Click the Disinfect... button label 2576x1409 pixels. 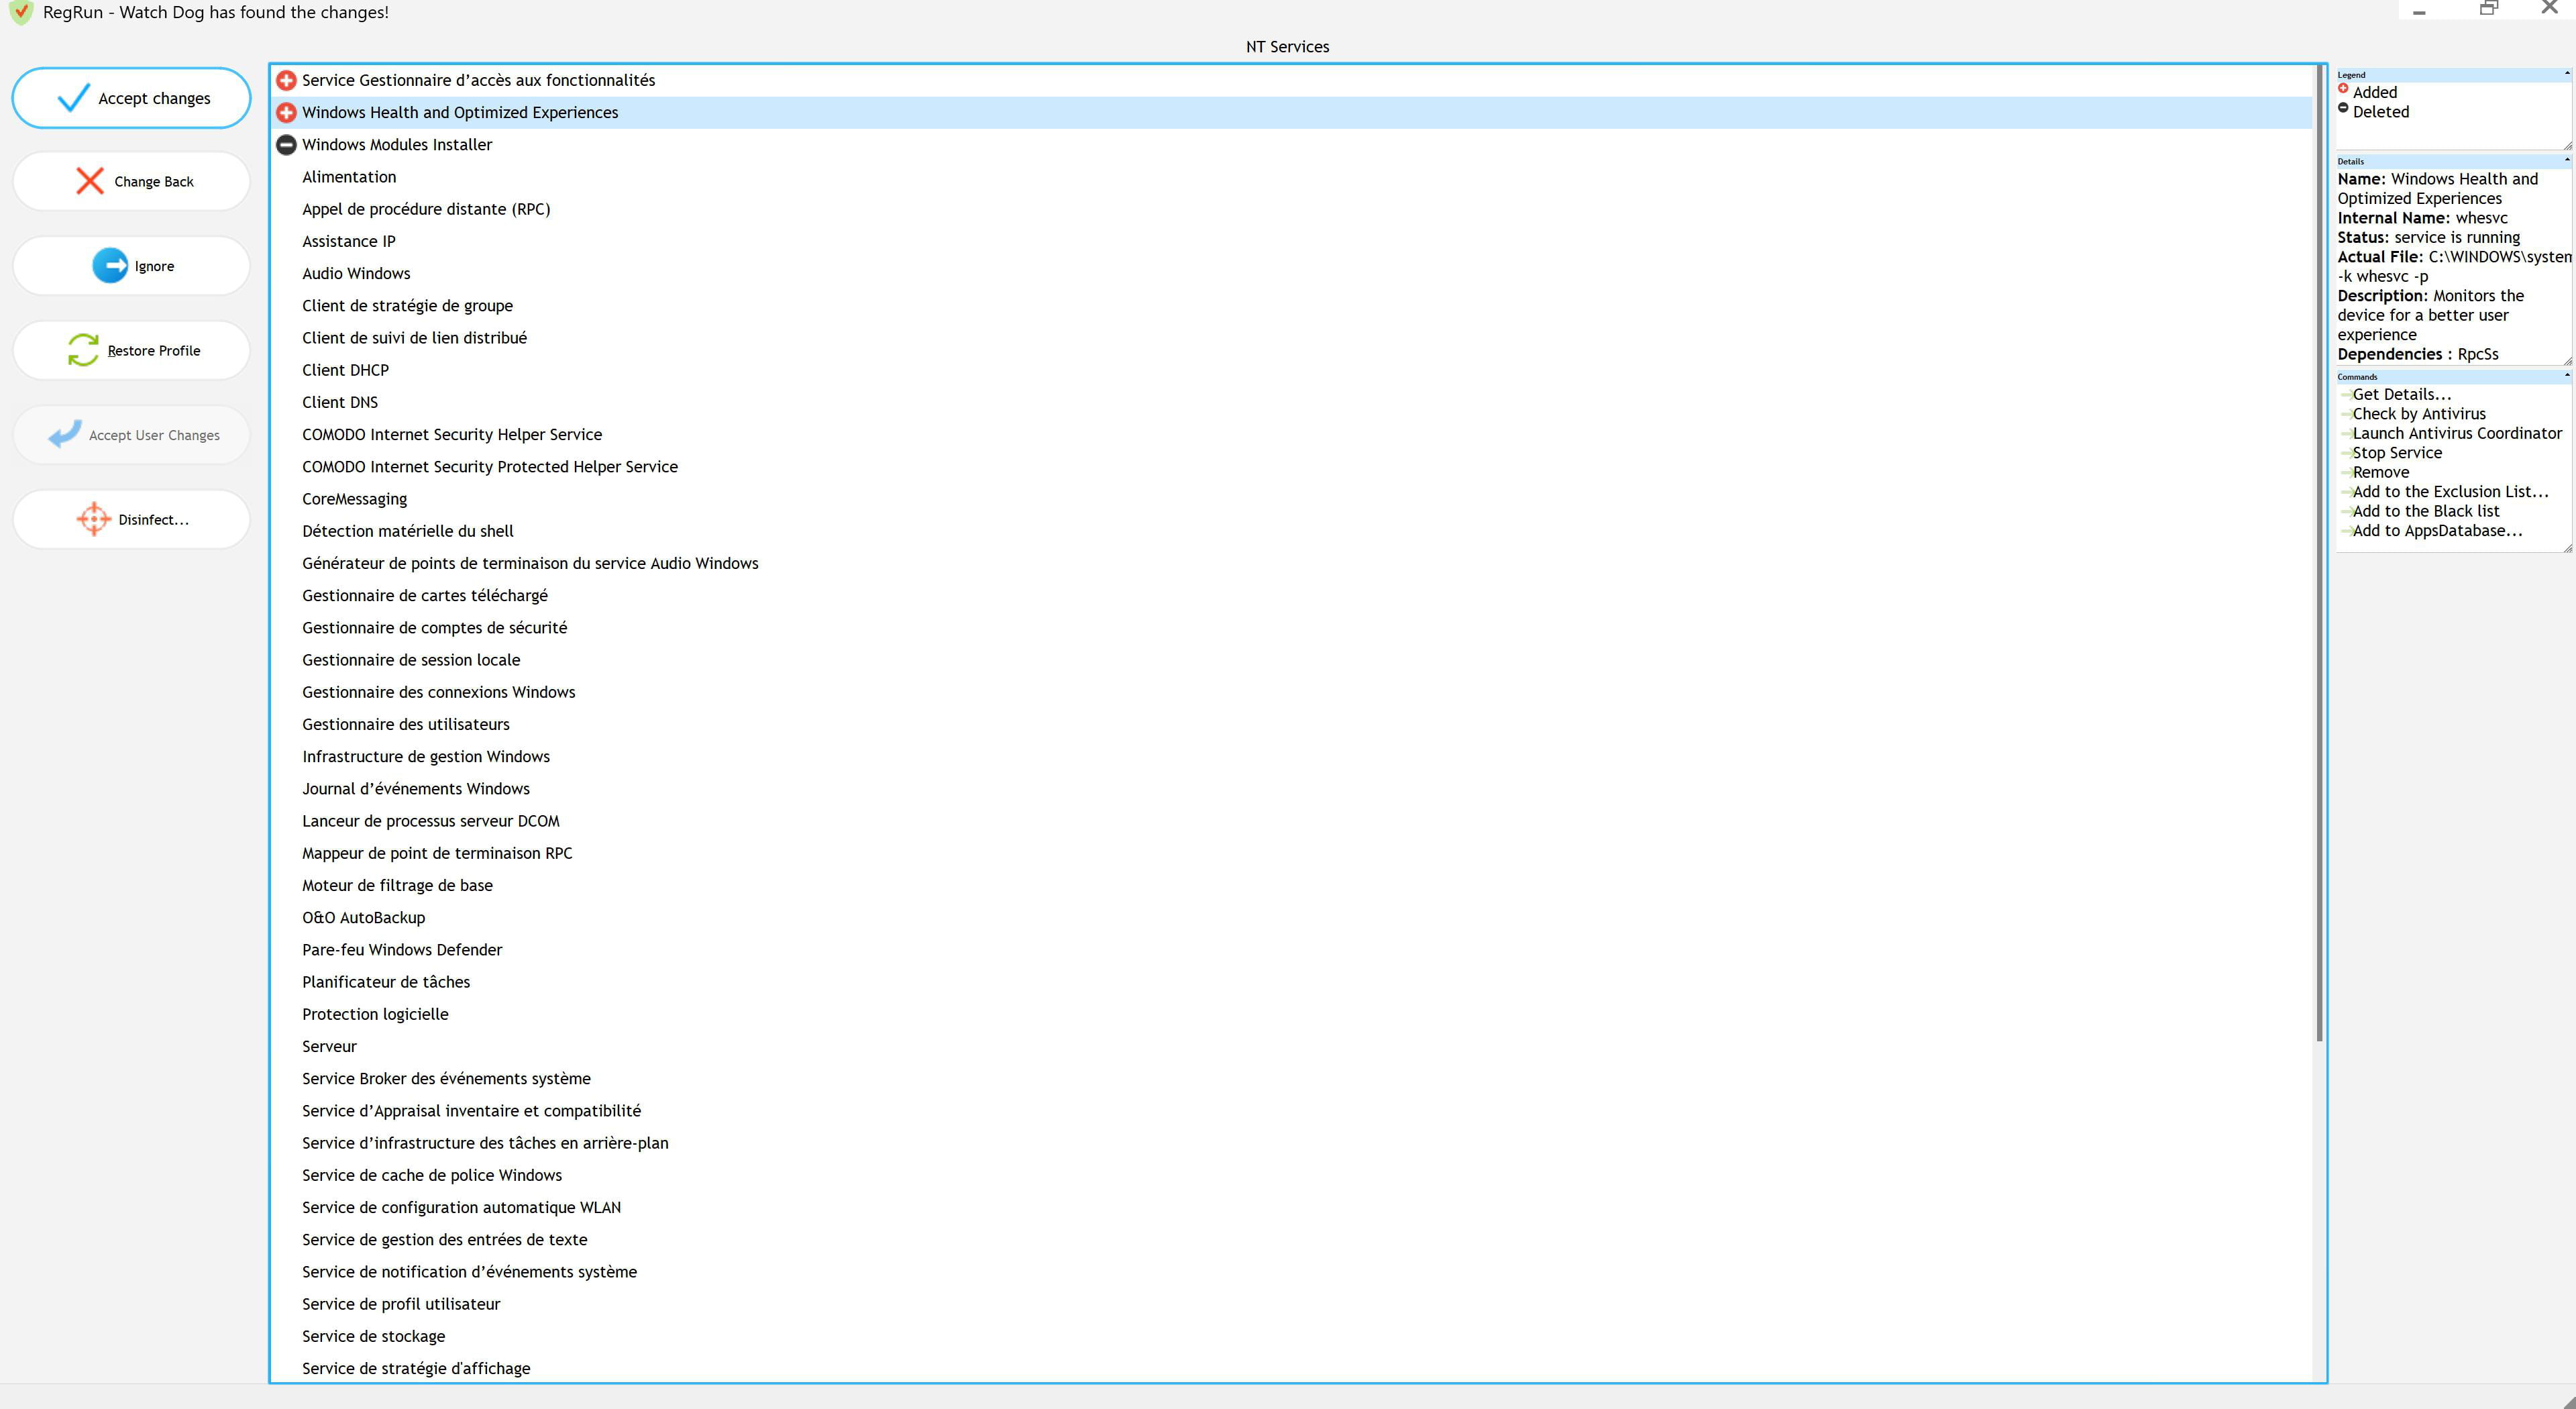tap(153, 519)
